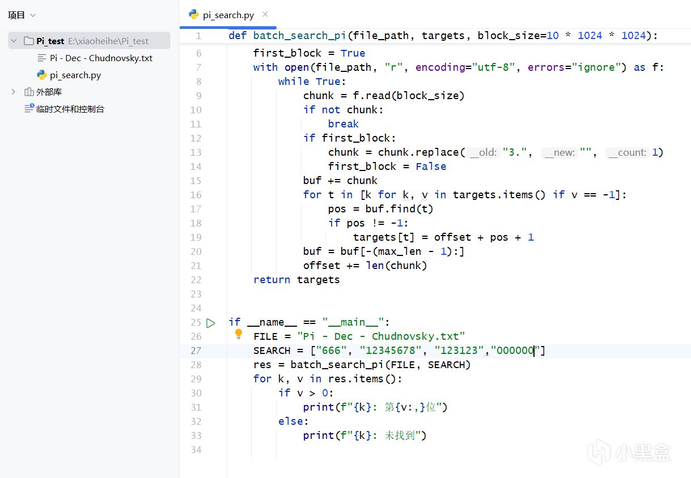Click the Pi_test folder icon
The height and width of the screenshot is (478, 691).
click(x=29, y=41)
